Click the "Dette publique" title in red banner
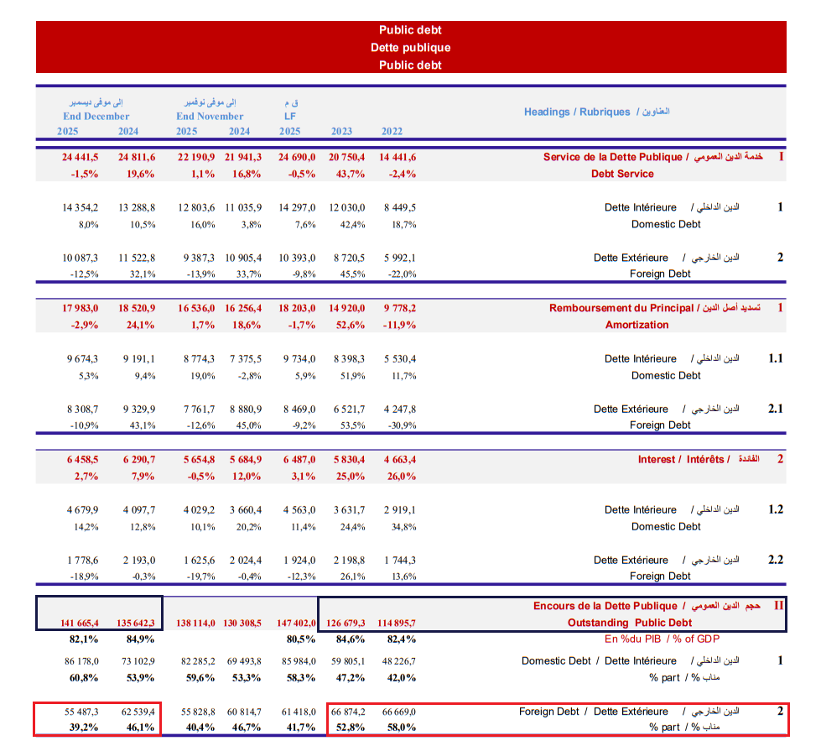This screenshot has width=821, height=746. [x=410, y=48]
